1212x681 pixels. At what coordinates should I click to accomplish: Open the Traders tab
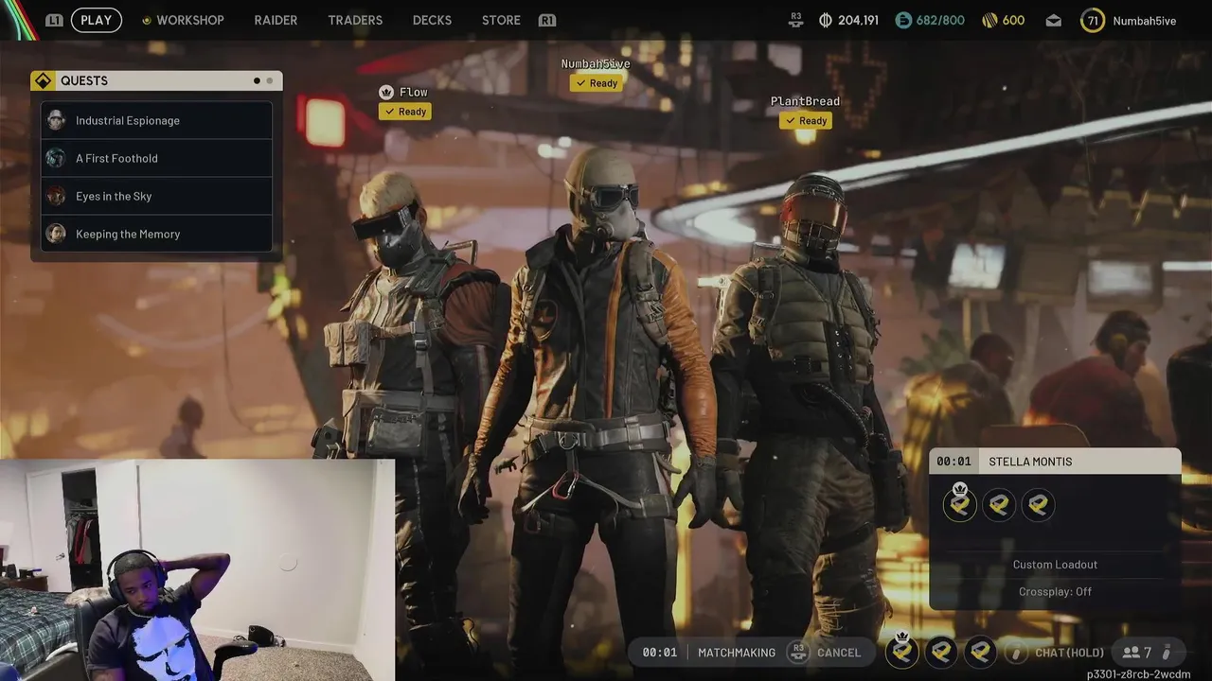tap(355, 20)
